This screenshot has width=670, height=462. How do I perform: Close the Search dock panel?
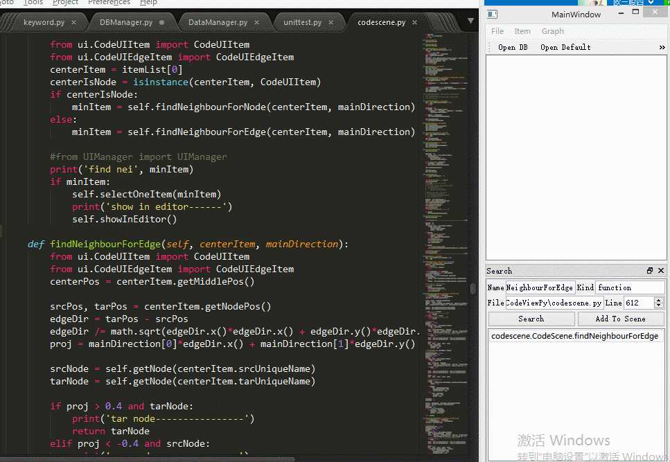661,270
